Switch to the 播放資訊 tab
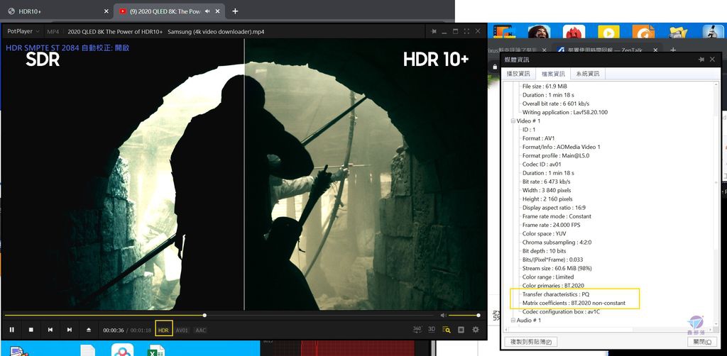Viewport: 727px width, 356px height. click(518, 74)
